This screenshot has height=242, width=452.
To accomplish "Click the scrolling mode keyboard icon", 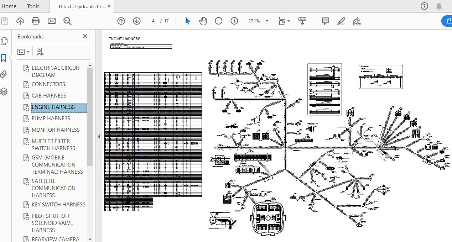I will click(x=302, y=21).
